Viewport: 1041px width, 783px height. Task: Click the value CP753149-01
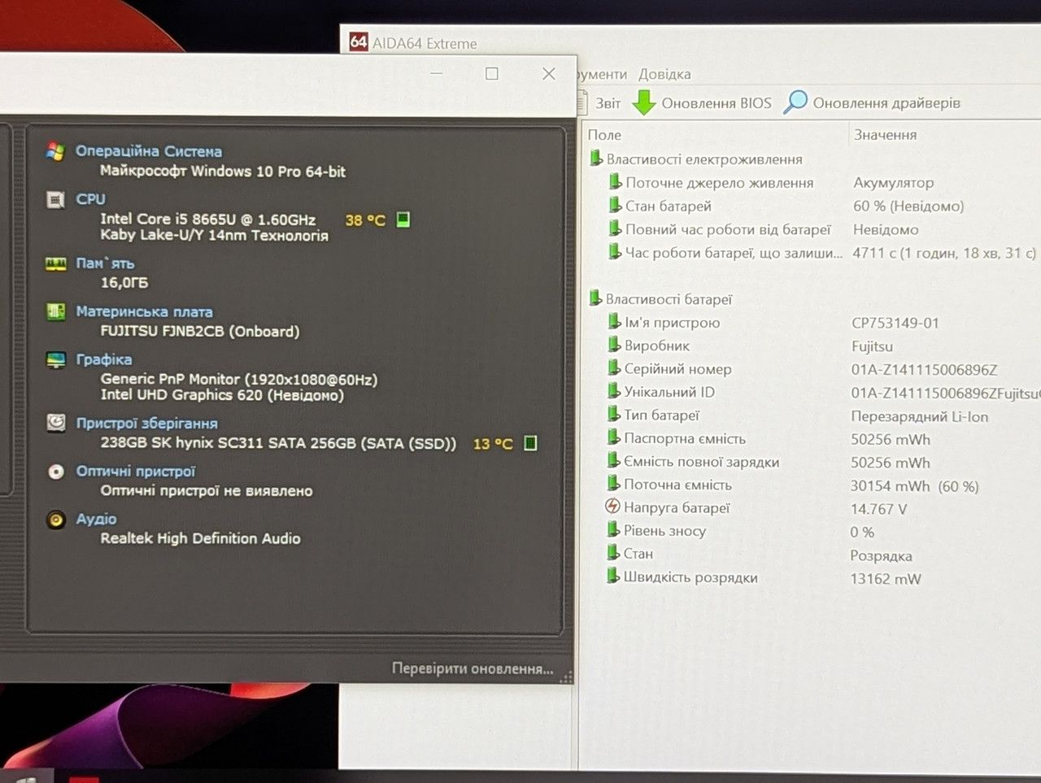(x=895, y=323)
